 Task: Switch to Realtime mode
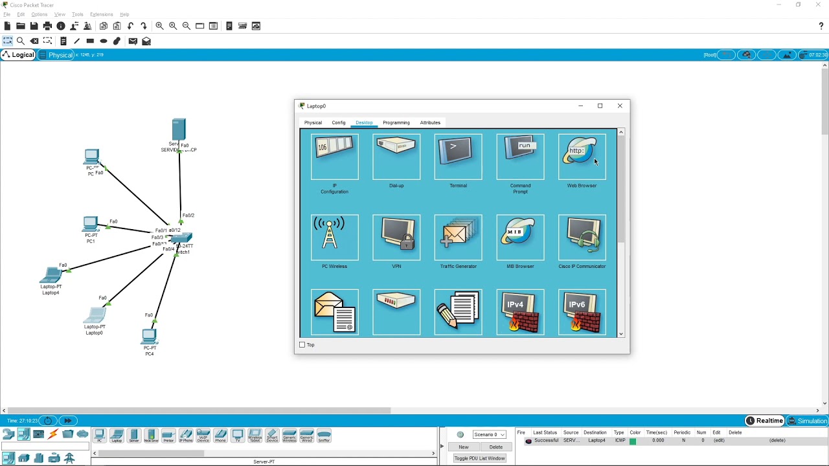coord(765,421)
